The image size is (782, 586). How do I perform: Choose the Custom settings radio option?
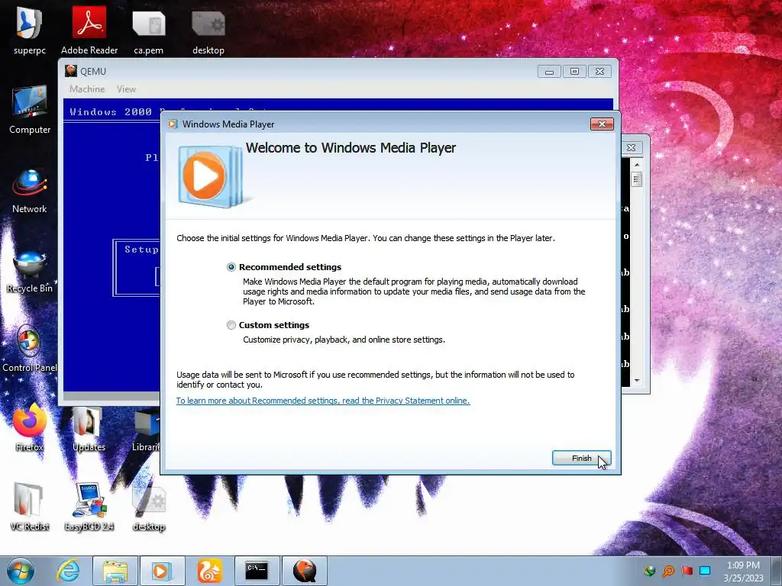(x=231, y=325)
